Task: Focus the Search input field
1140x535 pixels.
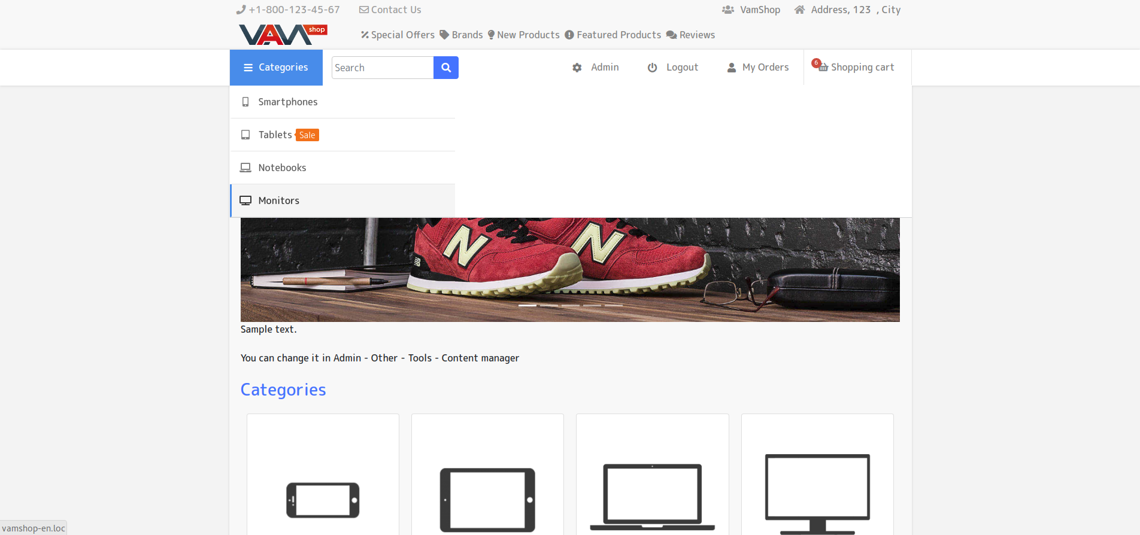Action: click(x=382, y=68)
